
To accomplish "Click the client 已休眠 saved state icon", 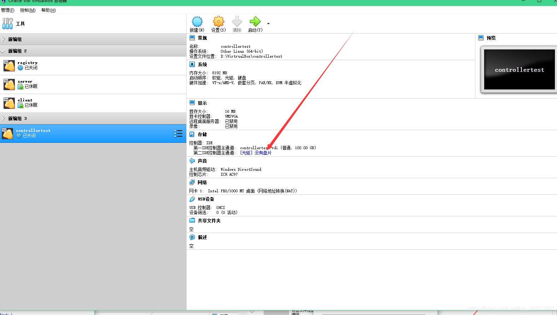I will 20,105.
